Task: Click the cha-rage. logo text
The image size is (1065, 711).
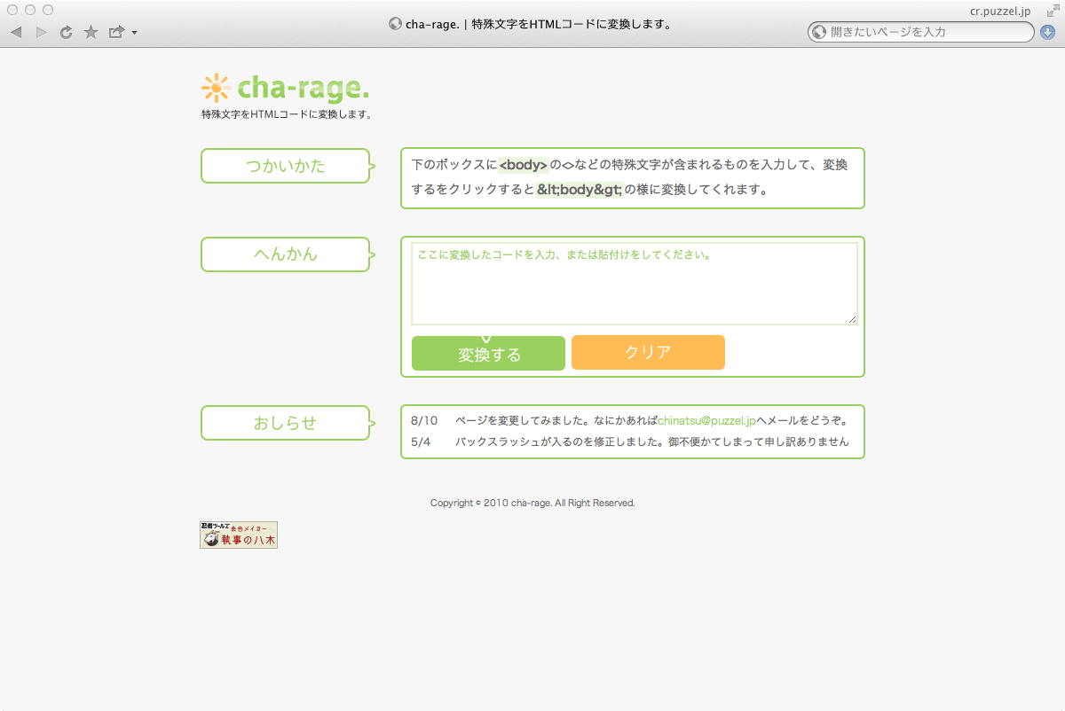Action: click(x=303, y=89)
